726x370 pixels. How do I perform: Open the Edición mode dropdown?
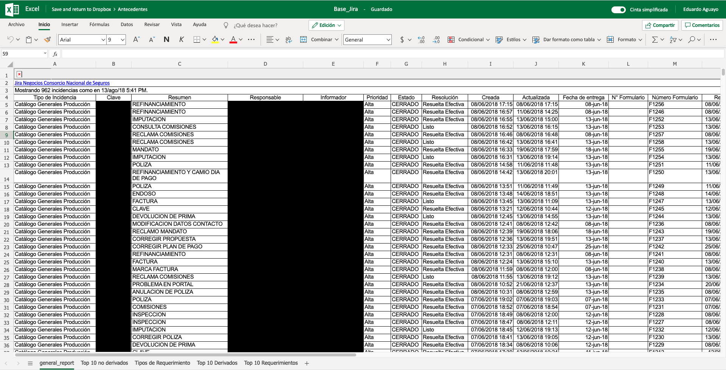[326, 25]
